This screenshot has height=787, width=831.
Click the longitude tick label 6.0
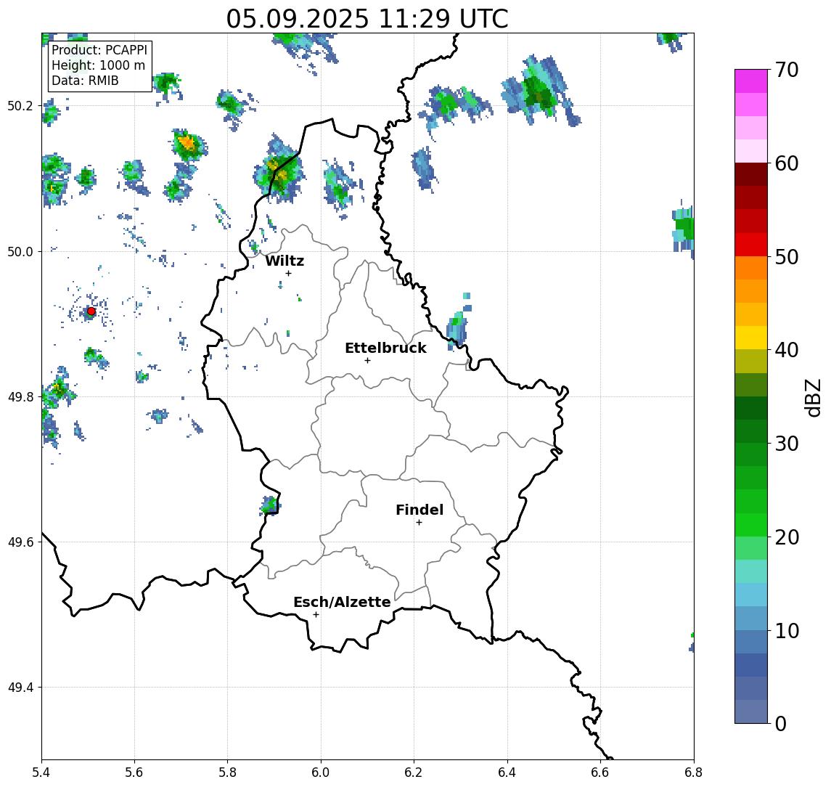point(321,772)
